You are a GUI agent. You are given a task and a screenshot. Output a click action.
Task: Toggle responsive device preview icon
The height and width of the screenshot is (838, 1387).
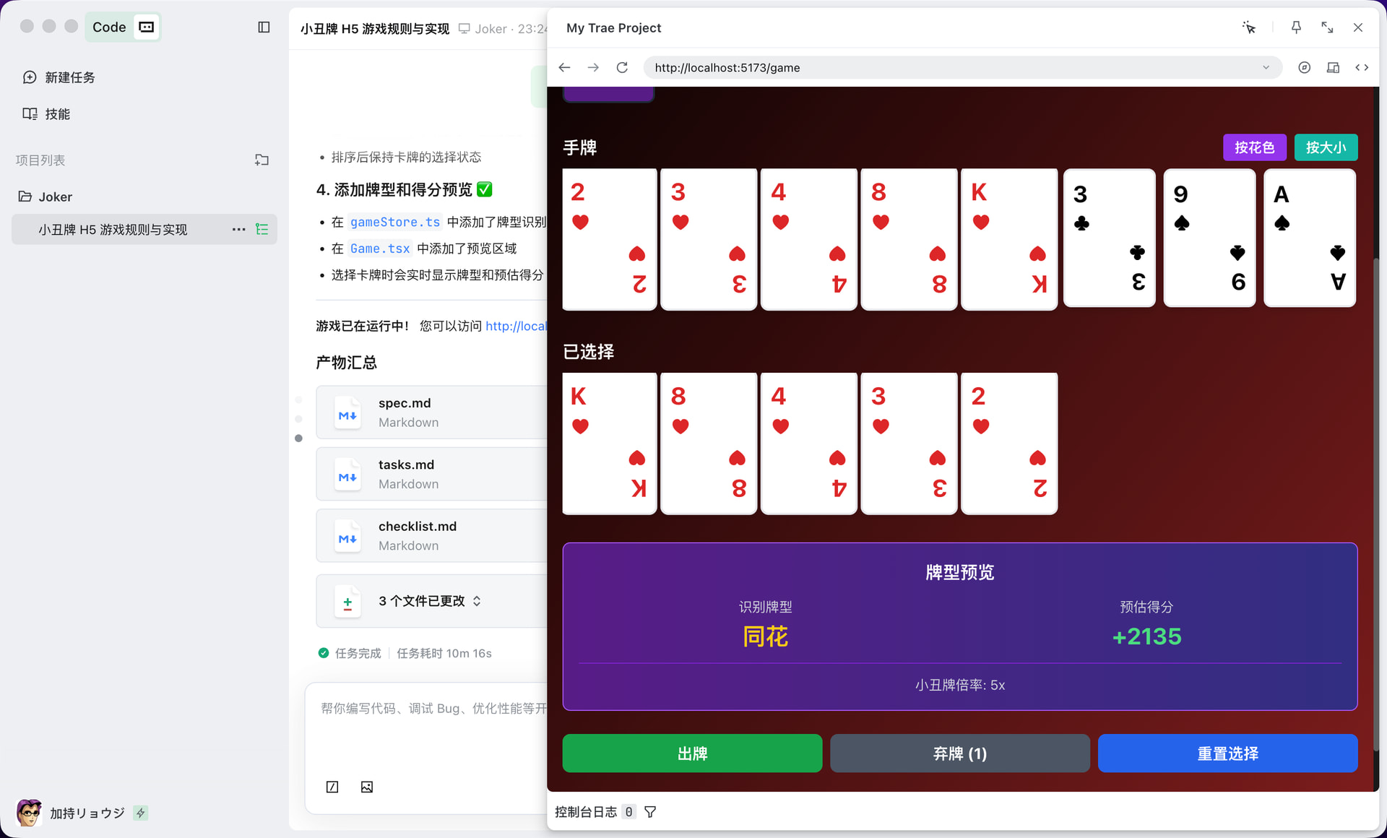pyautogui.click(x=1333, y=67)
